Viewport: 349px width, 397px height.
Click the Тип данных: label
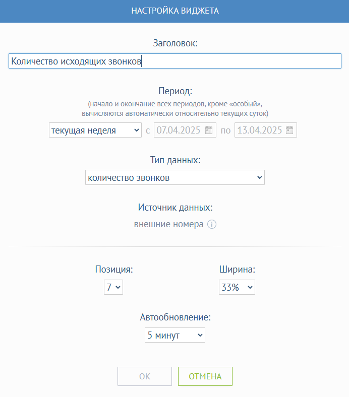tap(176, 160)
